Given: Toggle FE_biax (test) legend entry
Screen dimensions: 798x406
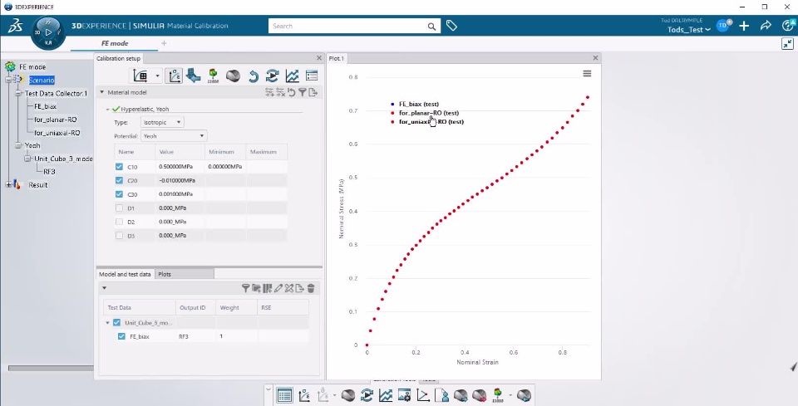Looking at the screenshot, I should (418, 104).
